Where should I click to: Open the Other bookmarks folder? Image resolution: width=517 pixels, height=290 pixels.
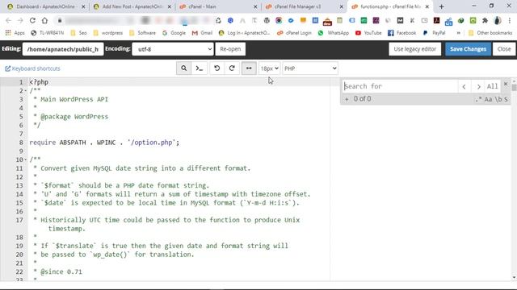pyautogui.click(x=490, y=33)
